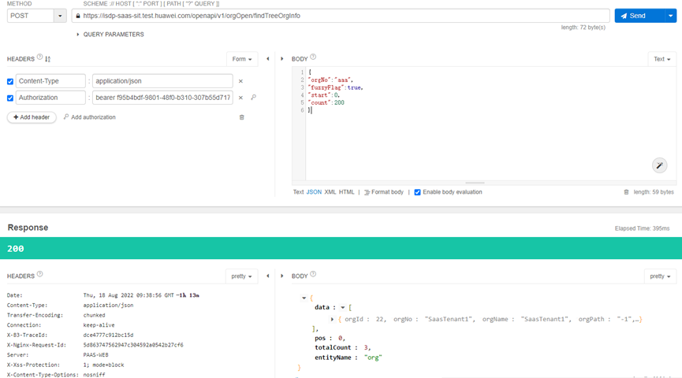Collapse the data array in response
Image resolution: width=682 pixels, height=378 pixels.
coord(343,308)
